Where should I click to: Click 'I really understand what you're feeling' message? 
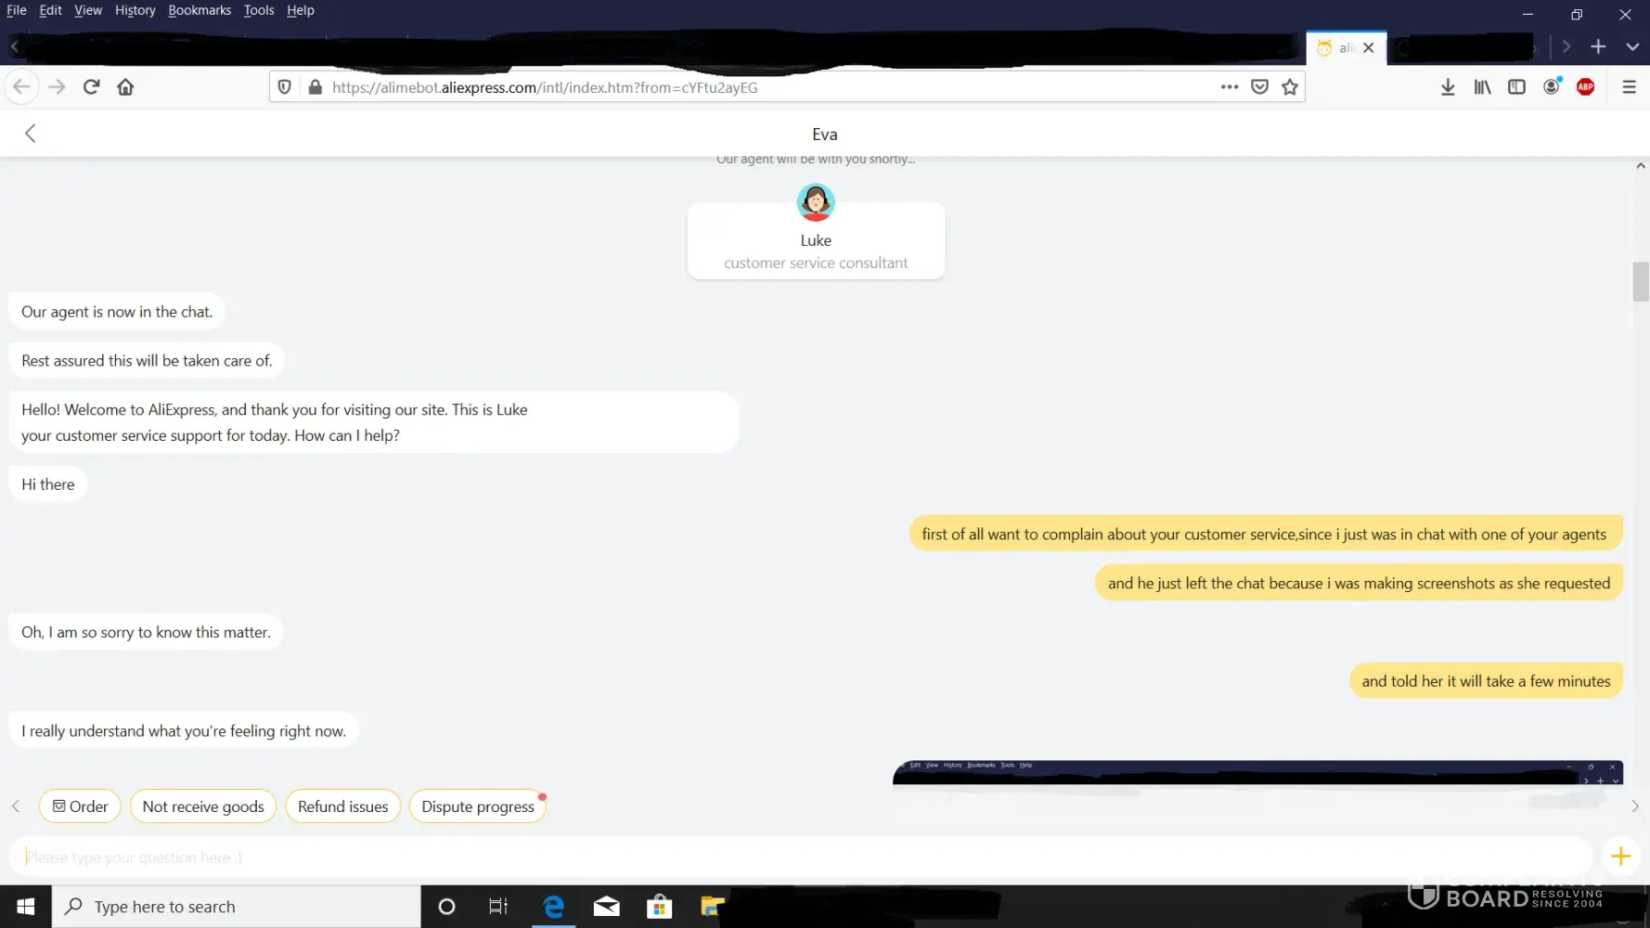184,731
